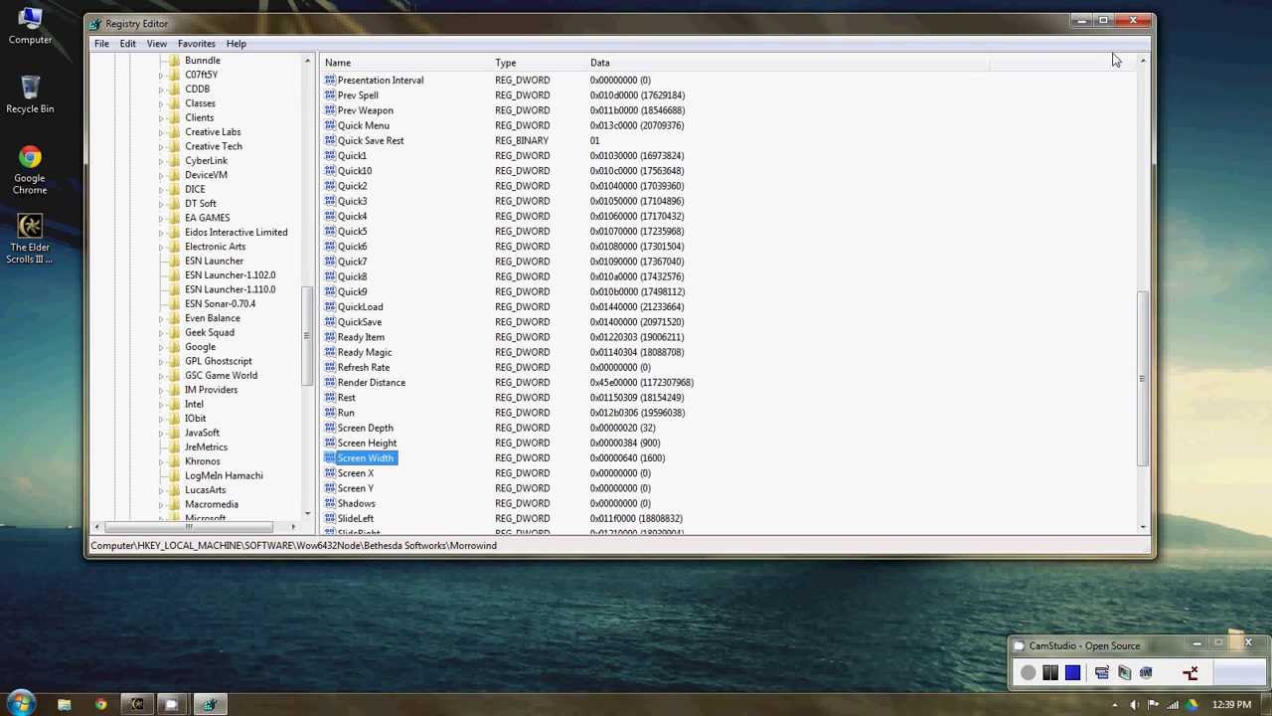Image resolution: width=1272 pixels, height=716 pixels.
Task: Open the Favorites menu
Action: 197,44
